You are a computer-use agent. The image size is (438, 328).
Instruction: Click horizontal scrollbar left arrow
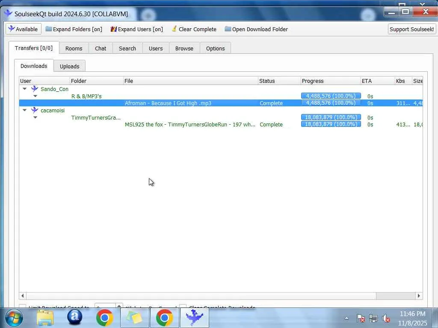coord(23,296)
